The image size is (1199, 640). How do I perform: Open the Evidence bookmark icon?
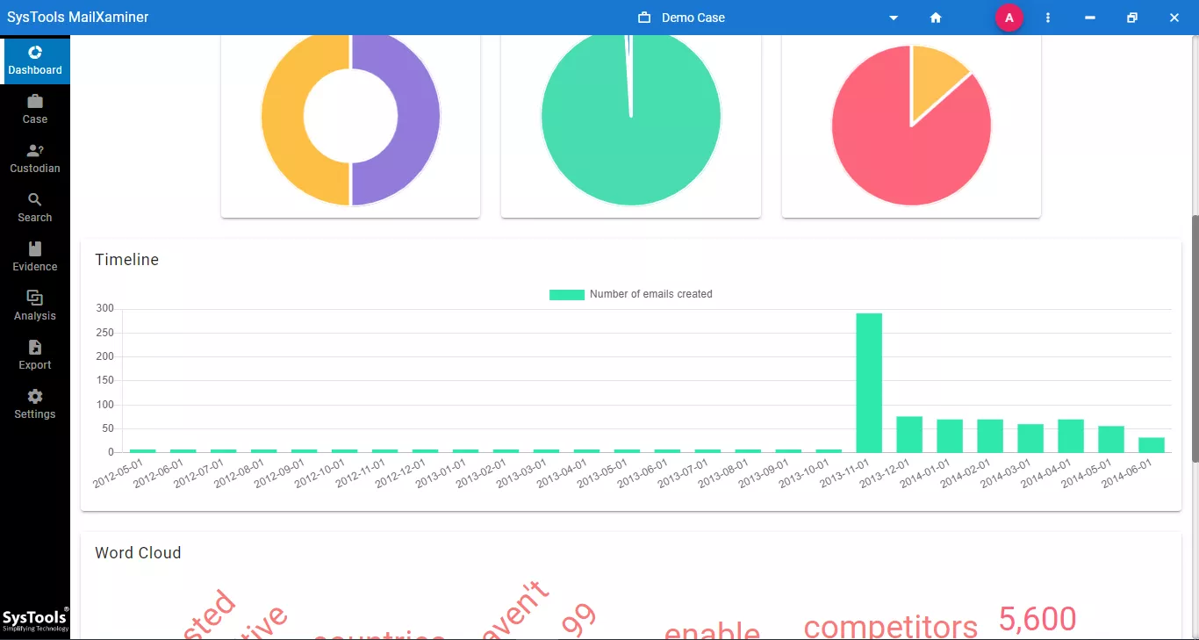pyautogui.click(x=35, y=248)
